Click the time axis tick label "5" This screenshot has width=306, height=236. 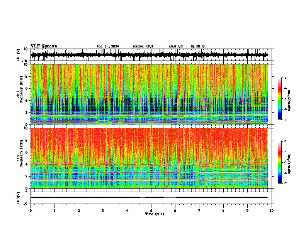click(151, 211)
